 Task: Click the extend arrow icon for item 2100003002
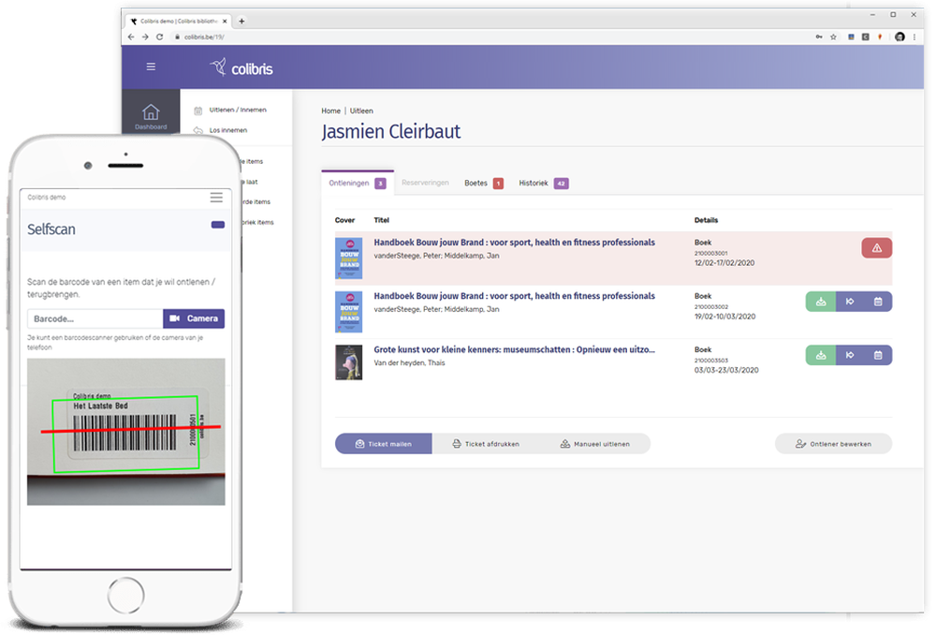pos(850,302)
